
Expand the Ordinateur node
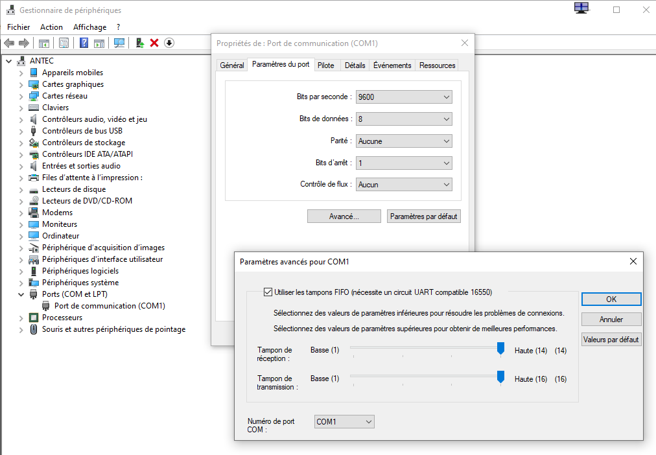click(x=21, y=237)
